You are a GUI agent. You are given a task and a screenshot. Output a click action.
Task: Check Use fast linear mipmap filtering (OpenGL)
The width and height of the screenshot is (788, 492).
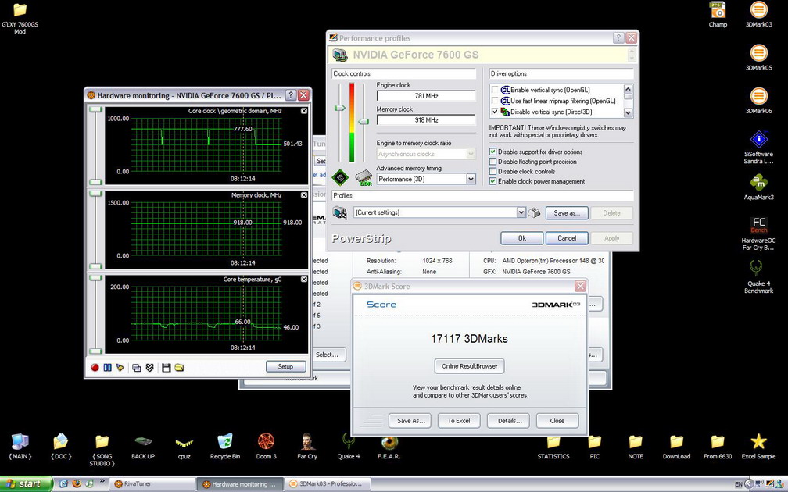point(495,101)
